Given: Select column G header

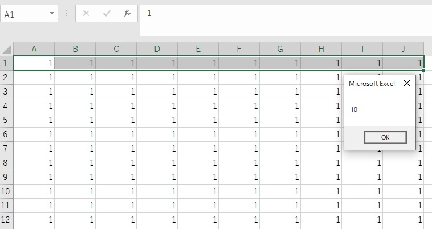Looking at the screenshot, I should coord(280,49).
